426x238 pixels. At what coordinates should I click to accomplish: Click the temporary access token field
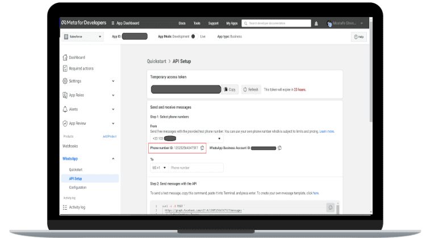click(186, 89)
